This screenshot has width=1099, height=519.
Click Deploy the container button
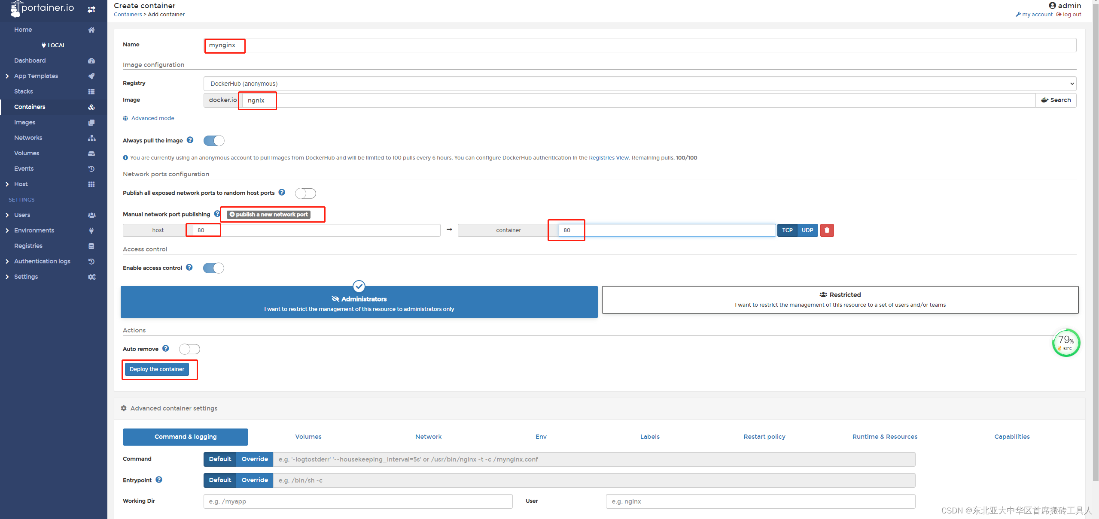pyautogui.click(x=158, y=369)
